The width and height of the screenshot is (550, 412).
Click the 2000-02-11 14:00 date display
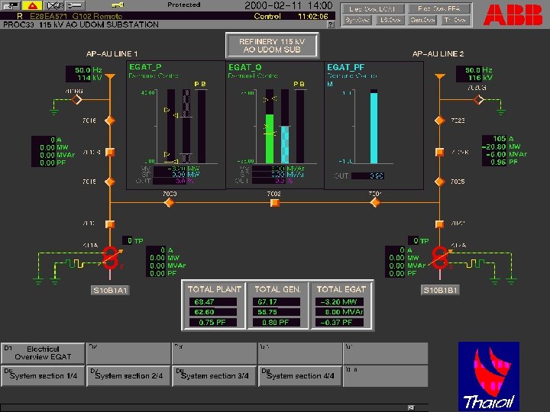(x=288, y=5)
